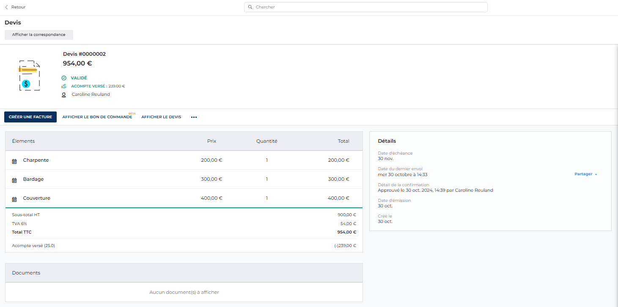Click the Éléments column header
The width and height of the screenshot is (618, 307).
[23, 141]
